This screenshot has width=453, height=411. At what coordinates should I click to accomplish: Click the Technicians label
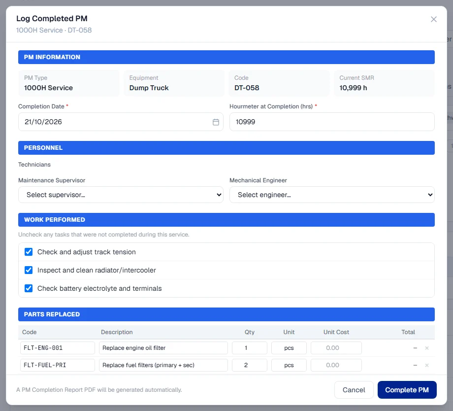[34, 165]
